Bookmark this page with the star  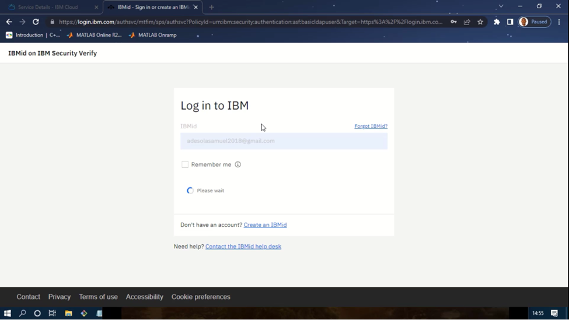tap(480, 22)
